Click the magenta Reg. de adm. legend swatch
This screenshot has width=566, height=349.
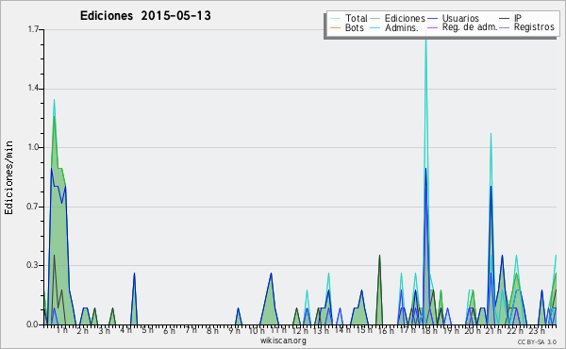(432, 27)
